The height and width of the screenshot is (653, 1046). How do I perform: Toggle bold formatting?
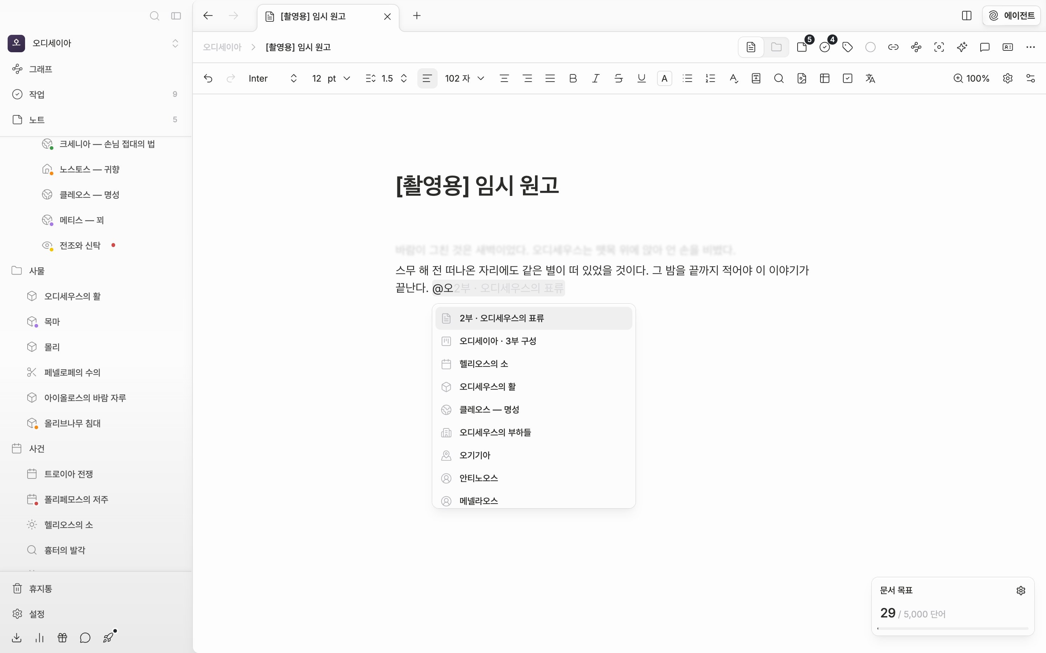pos(573,78)
